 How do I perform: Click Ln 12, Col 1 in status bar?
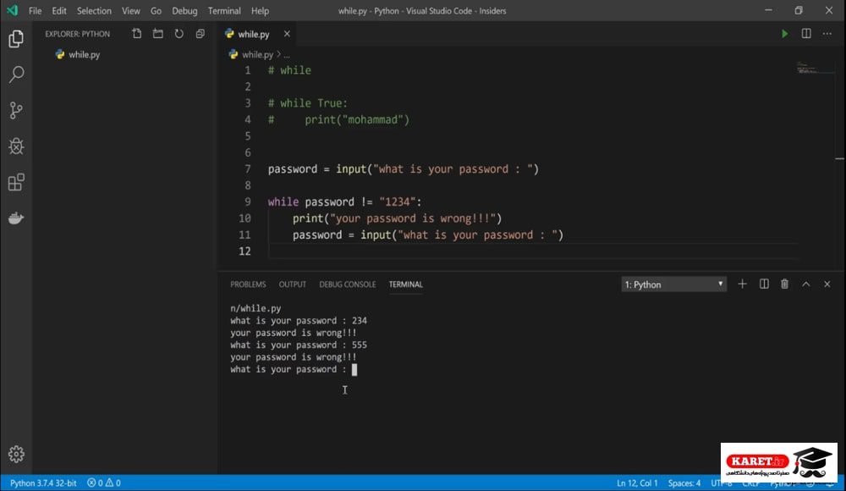[x=637, y=483]
